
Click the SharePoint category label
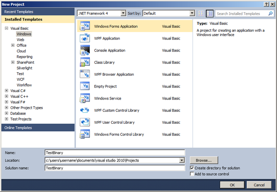25,62
